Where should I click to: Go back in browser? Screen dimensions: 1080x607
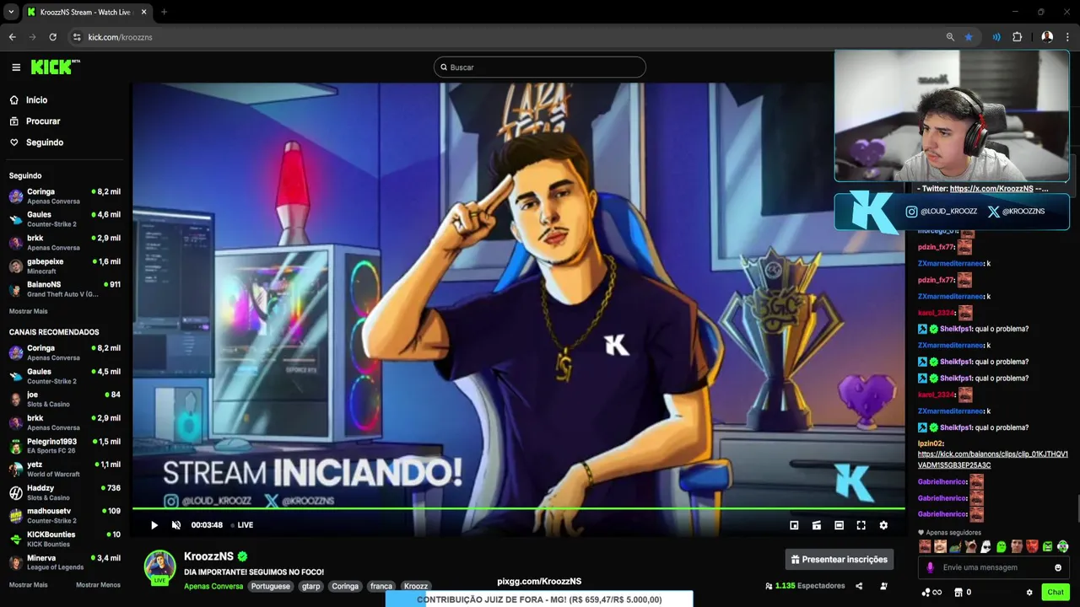point(12,37)
